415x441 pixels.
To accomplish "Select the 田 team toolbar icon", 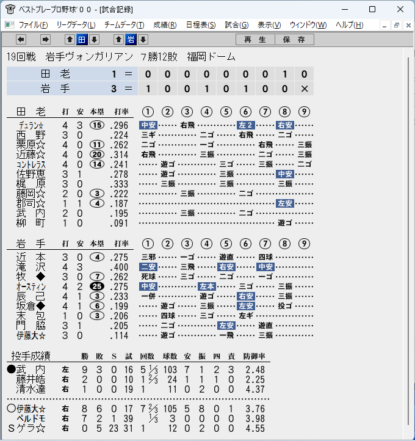I will click(82, 40).
